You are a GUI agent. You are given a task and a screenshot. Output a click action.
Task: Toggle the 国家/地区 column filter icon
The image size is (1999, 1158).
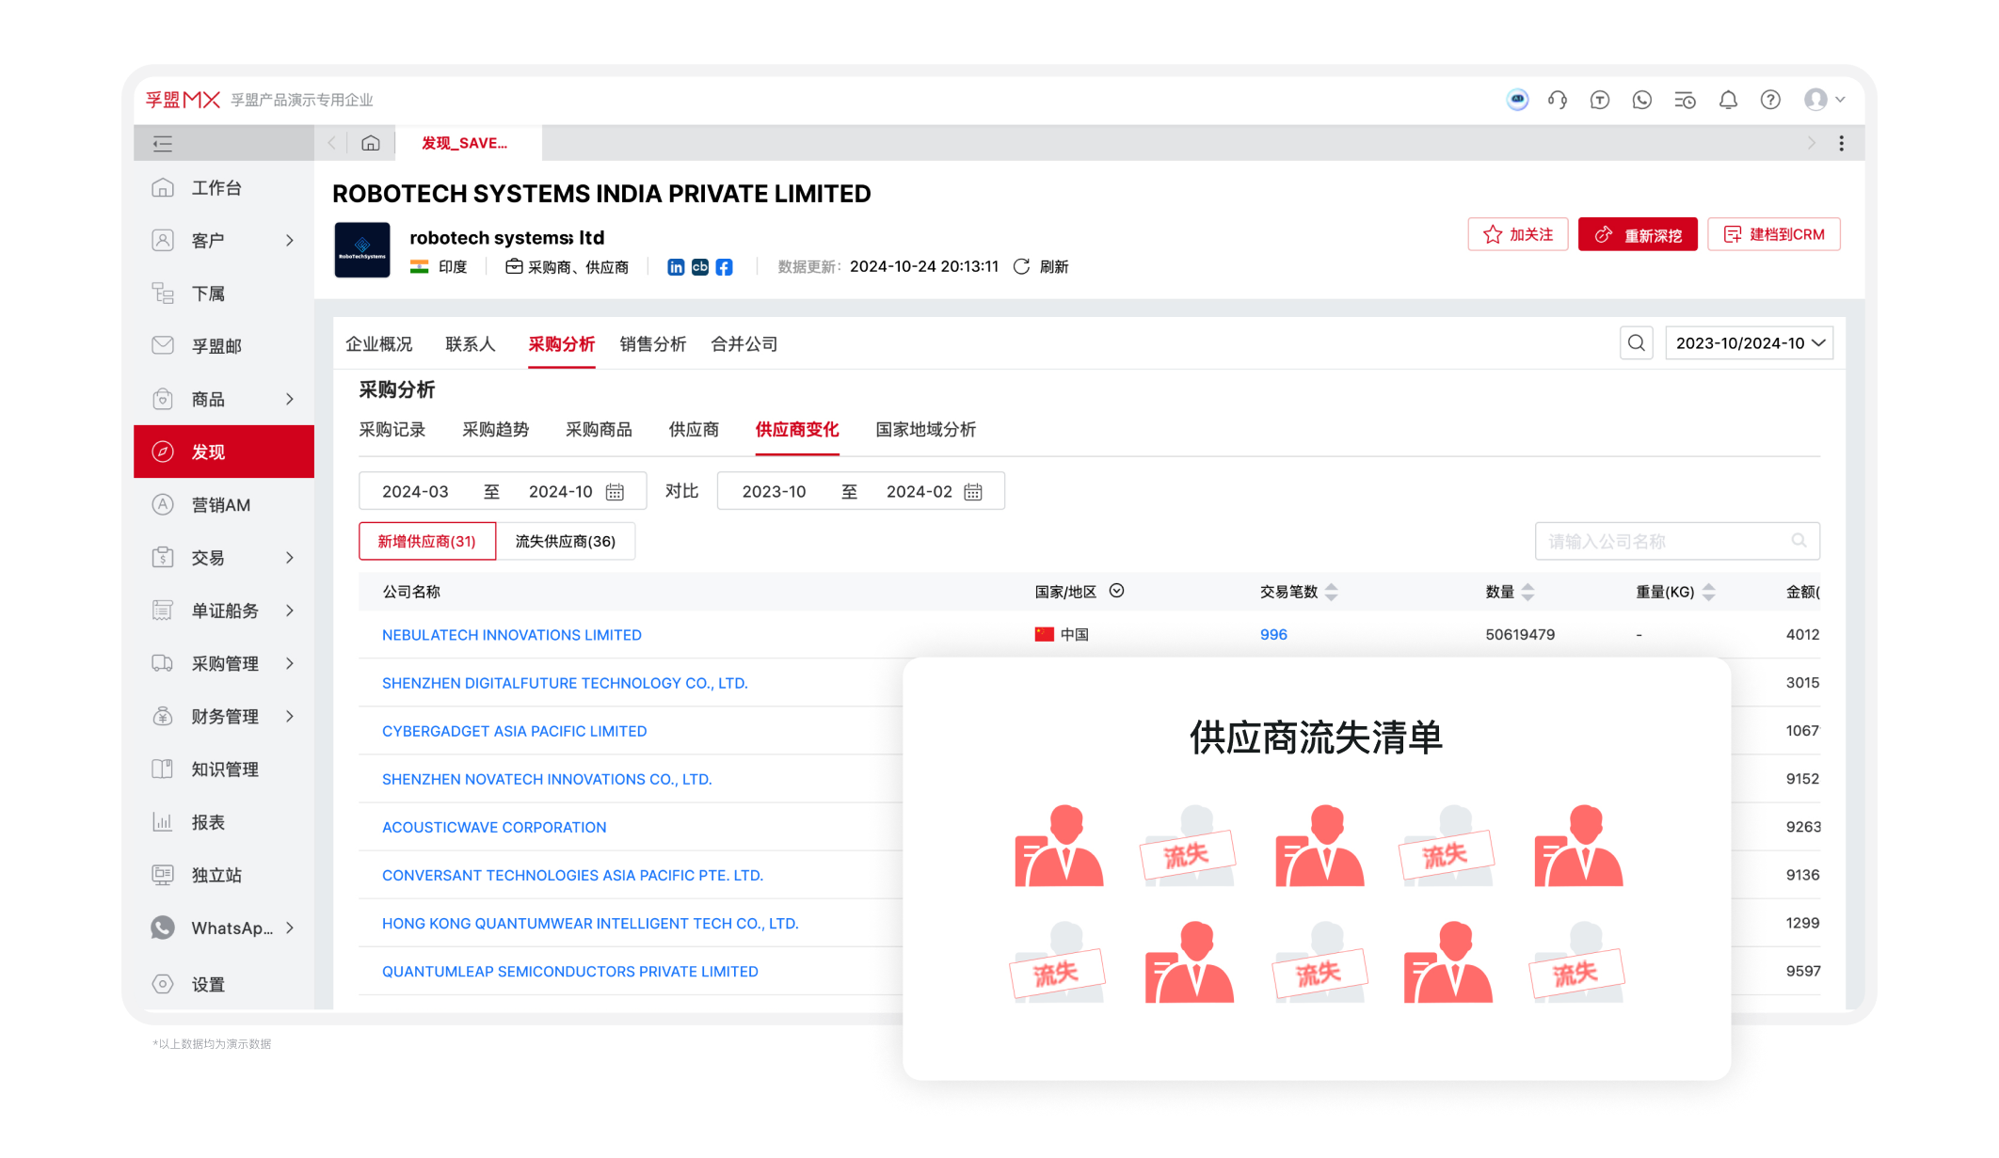click(x=1117, y=591)
